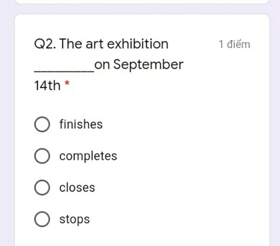
Task: Click the word "exhibition" in the question
Action: [x=138, y=44]
